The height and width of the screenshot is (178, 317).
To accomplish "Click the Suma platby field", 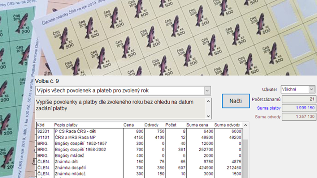I will tap(299, 108).
